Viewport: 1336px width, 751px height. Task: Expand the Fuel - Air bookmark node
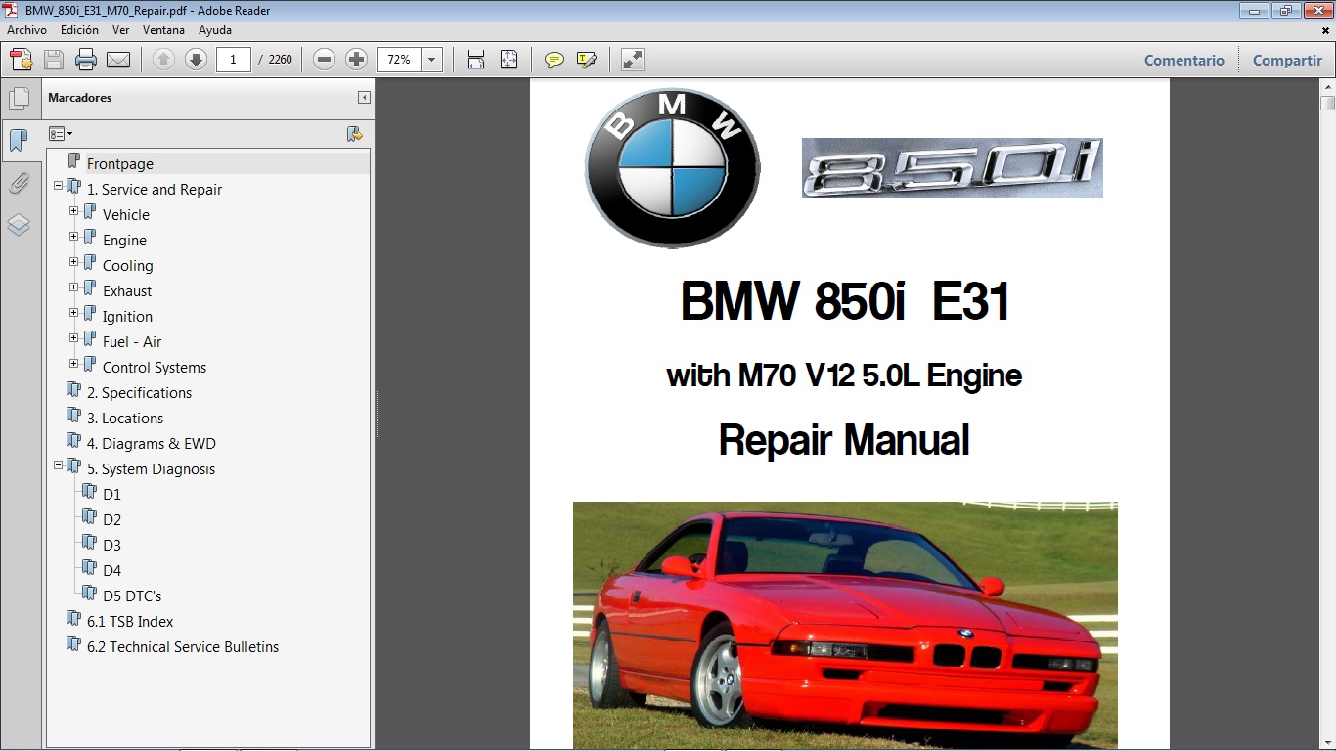[74, 337]
